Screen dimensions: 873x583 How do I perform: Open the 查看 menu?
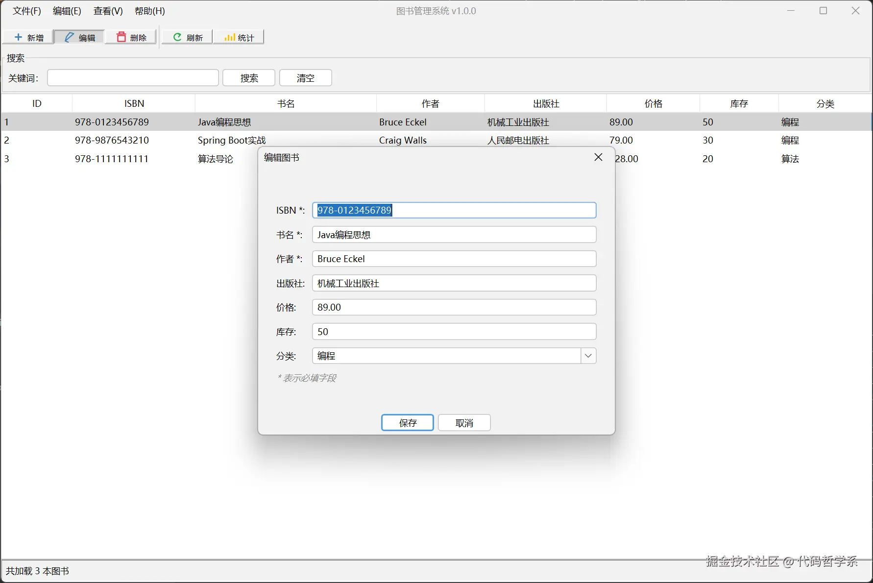pyautogui.click(x=107, y=11)
